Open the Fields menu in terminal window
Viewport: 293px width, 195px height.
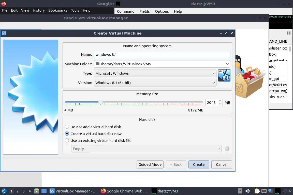pyautogui.click(x=145, y=11)
